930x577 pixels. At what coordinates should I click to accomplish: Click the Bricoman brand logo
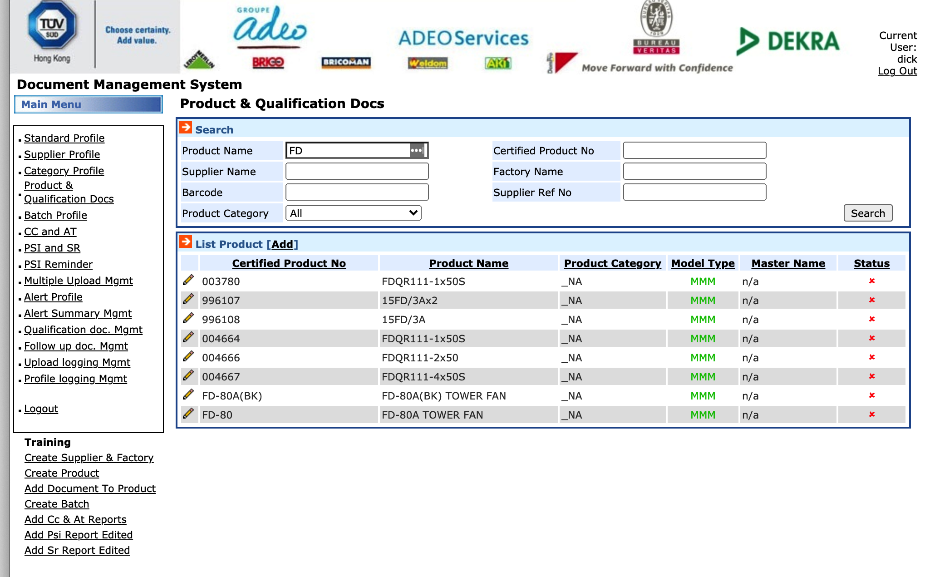point(346,62)
